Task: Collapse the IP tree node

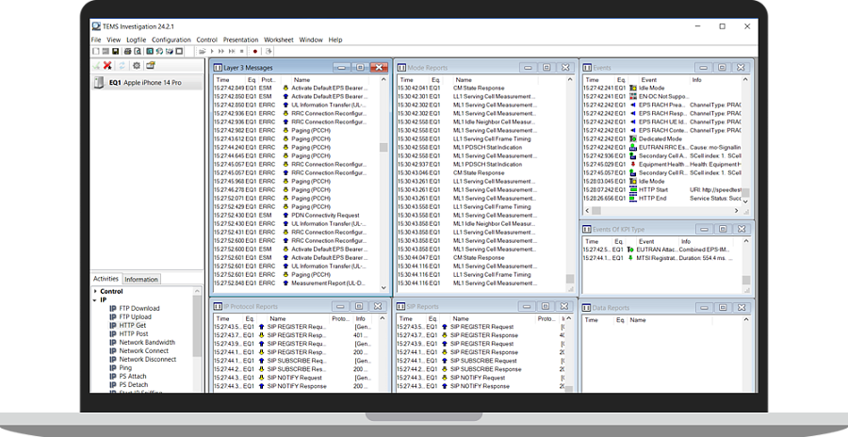Action: 95,299
